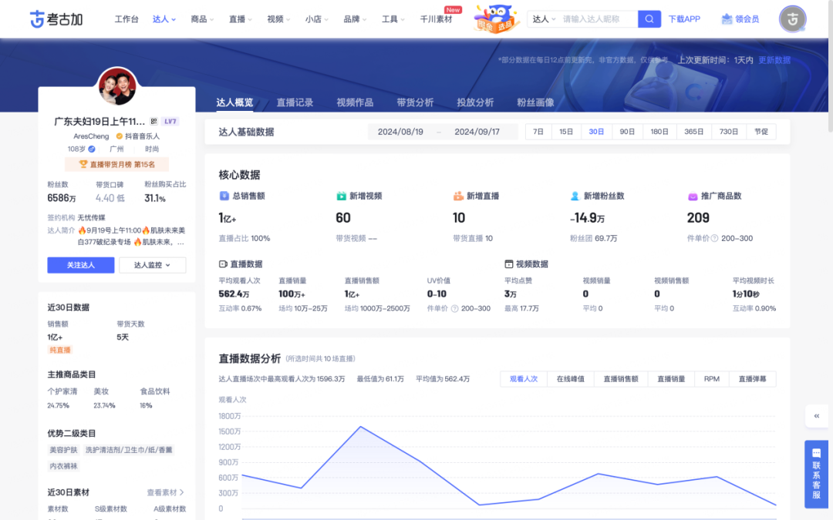Switch chart metric to 在线峰值
Image resolution: width=833 pixels, height=520 pixels.
[x=570, y=379]
